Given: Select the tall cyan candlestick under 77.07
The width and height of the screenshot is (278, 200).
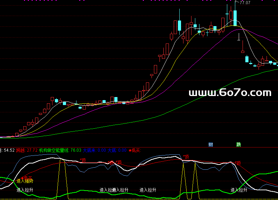Looking at the screenshot, I should (x=235, y=17).
